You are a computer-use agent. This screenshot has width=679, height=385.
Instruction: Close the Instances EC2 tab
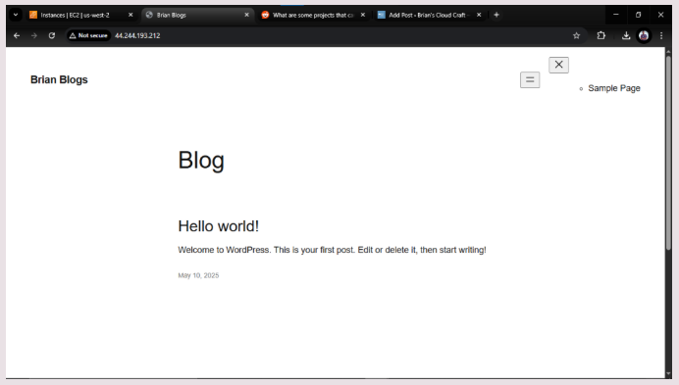click(131, 15)
